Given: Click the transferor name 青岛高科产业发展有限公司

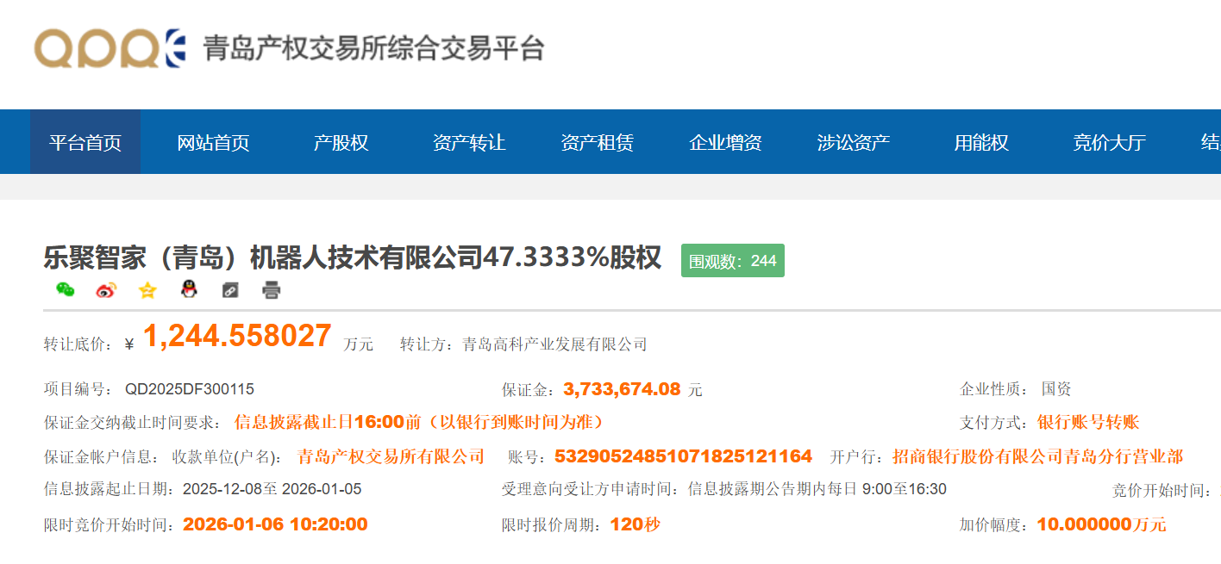Looking at the screenshot, I should (x=554, y=344).
